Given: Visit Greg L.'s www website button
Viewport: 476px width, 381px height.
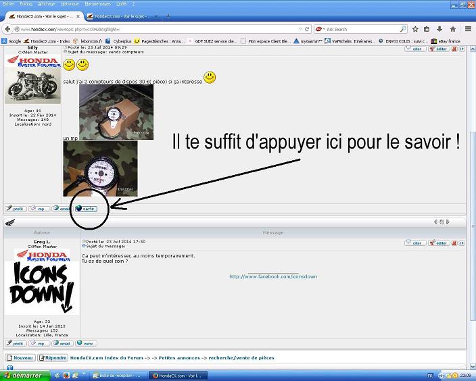Looking at the screenshot, I should point(87,343).
